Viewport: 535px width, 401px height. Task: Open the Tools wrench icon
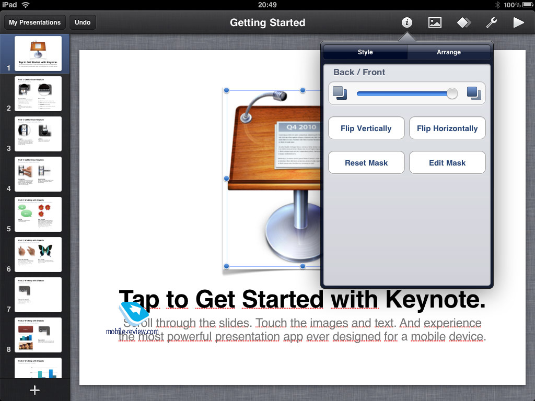491,22
